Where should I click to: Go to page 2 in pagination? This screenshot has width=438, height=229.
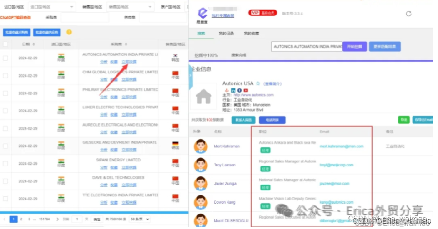(21, 219)
